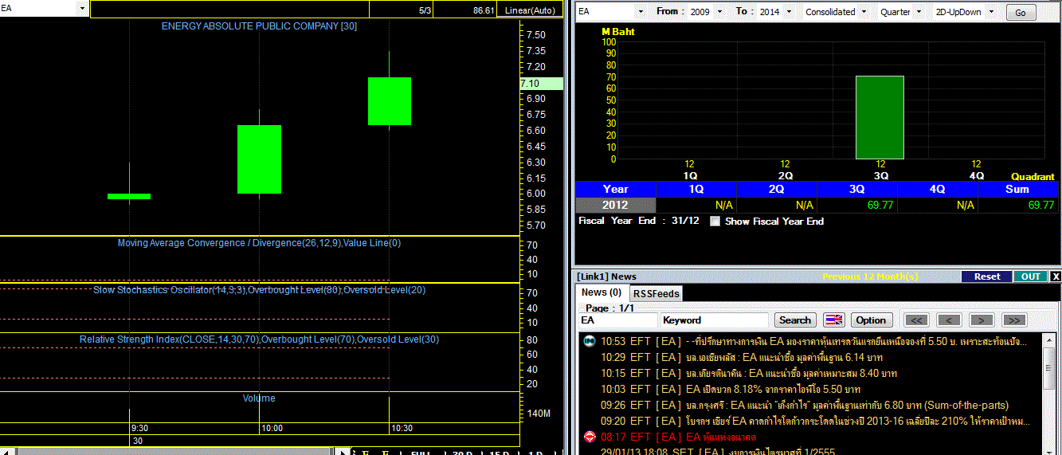Screen dimensions: 1062x455
Task: Select the 30 D chart range button
Action: pyautogui.click(x=462, y=452)
